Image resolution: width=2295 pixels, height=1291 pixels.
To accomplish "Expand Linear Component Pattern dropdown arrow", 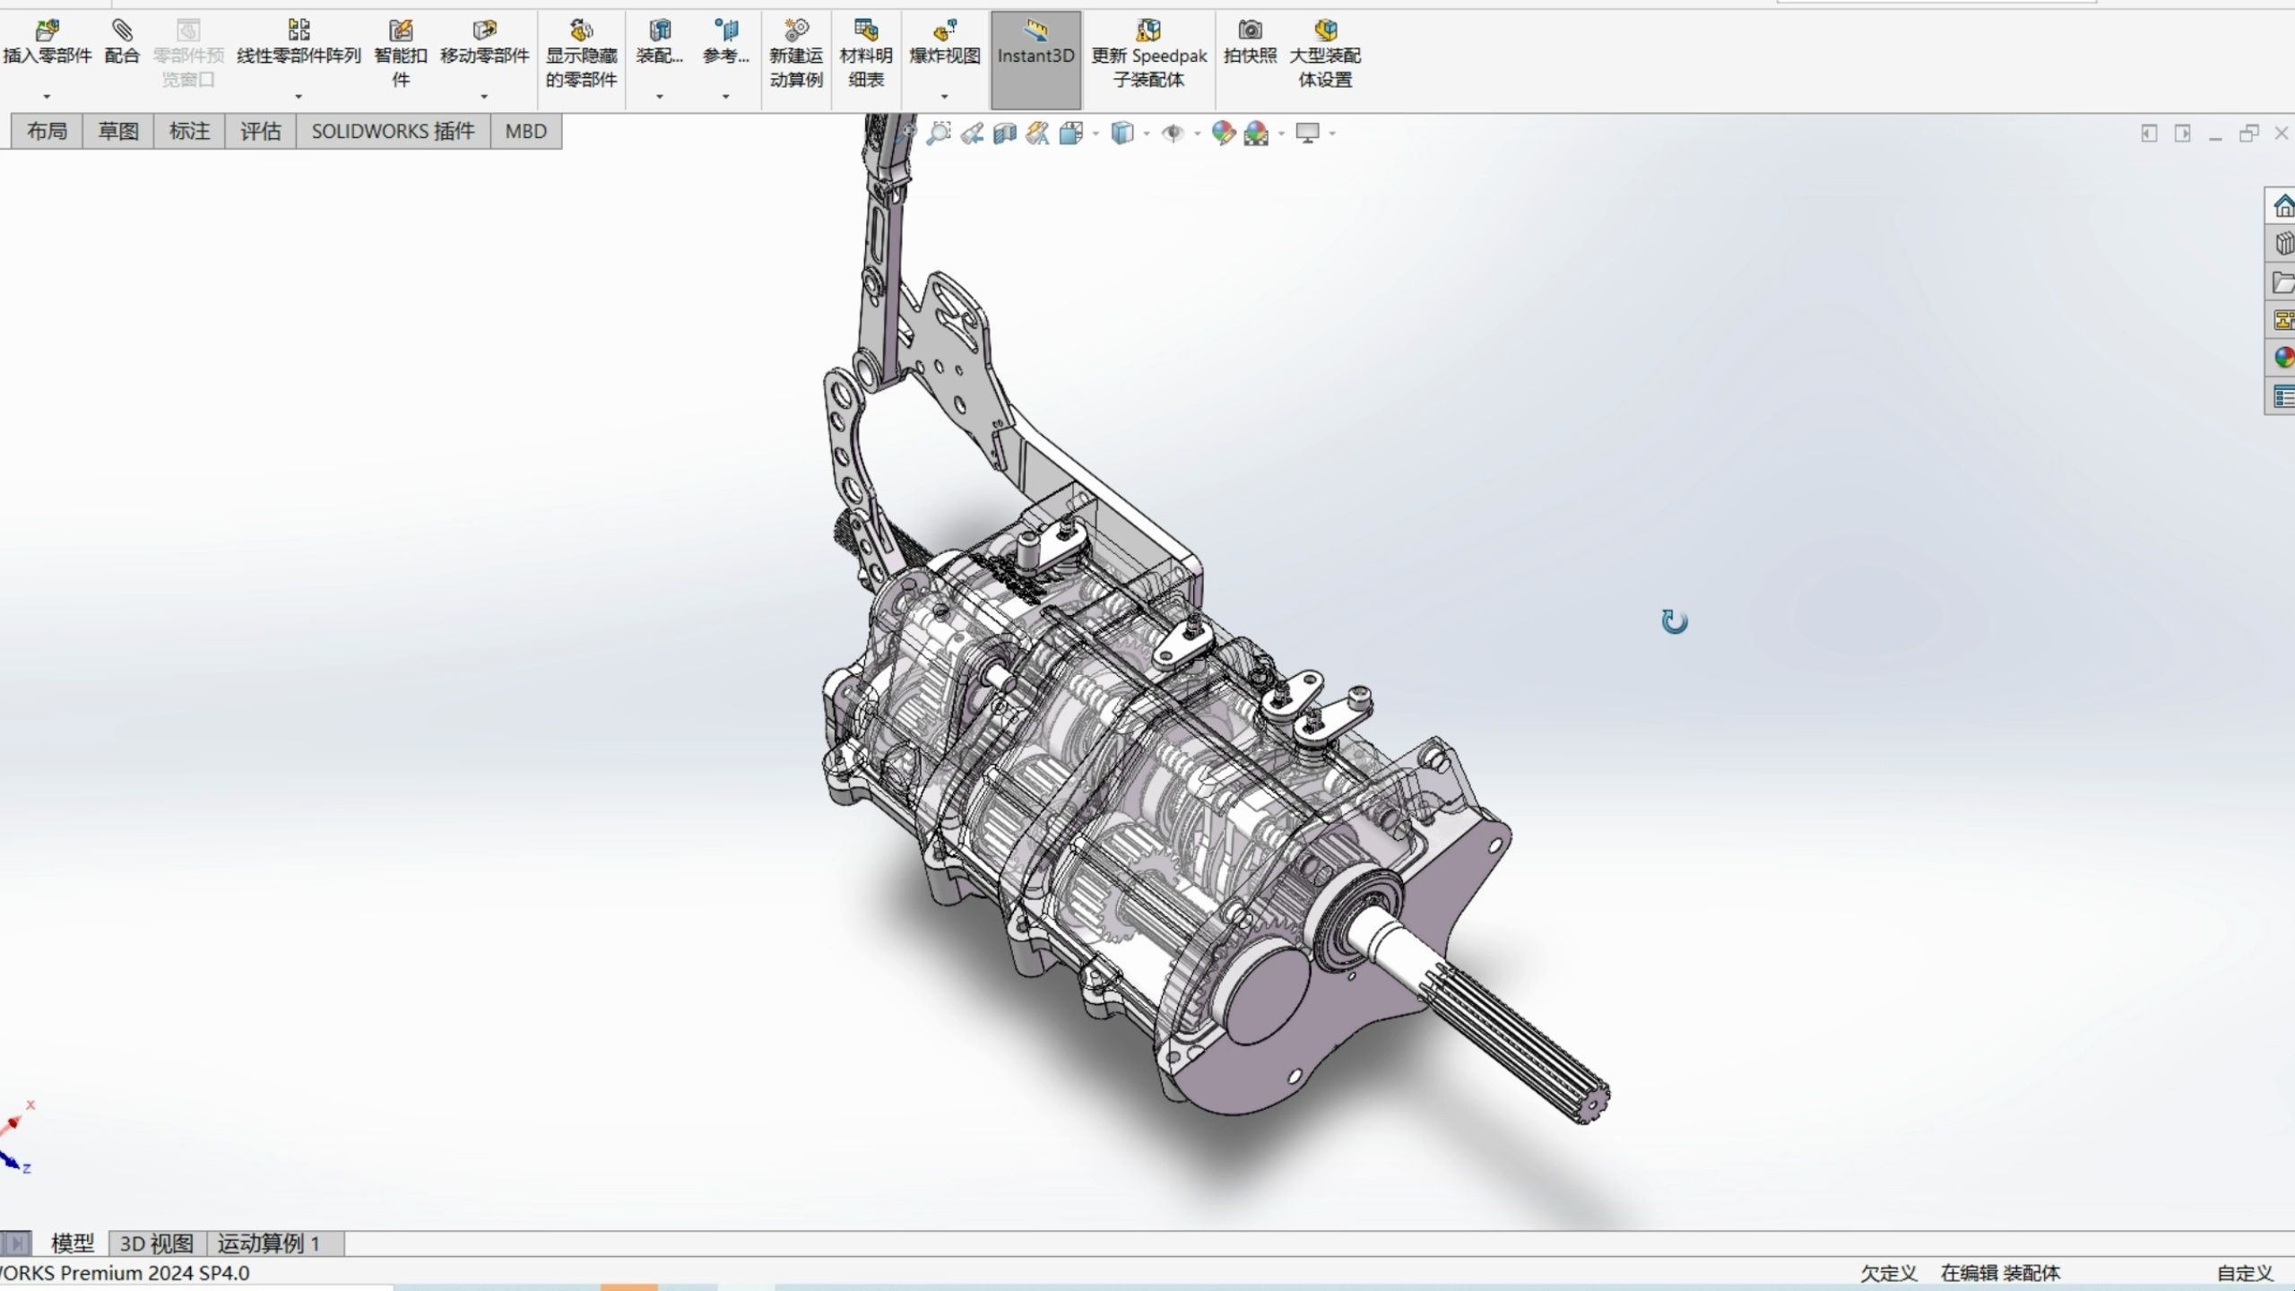I will pyautogui.click(x=299, y=96).
